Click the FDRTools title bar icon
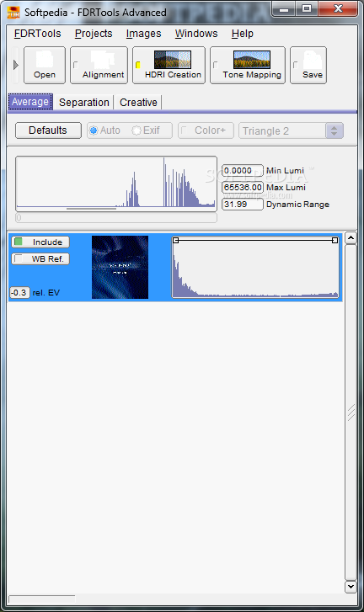 pos(13,13)
